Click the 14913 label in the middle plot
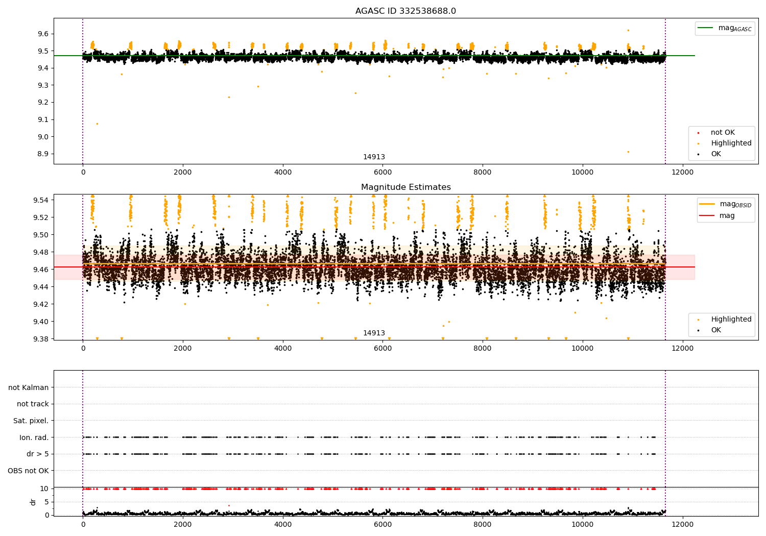This screenshot has width=766, height=536. [374, 333]
